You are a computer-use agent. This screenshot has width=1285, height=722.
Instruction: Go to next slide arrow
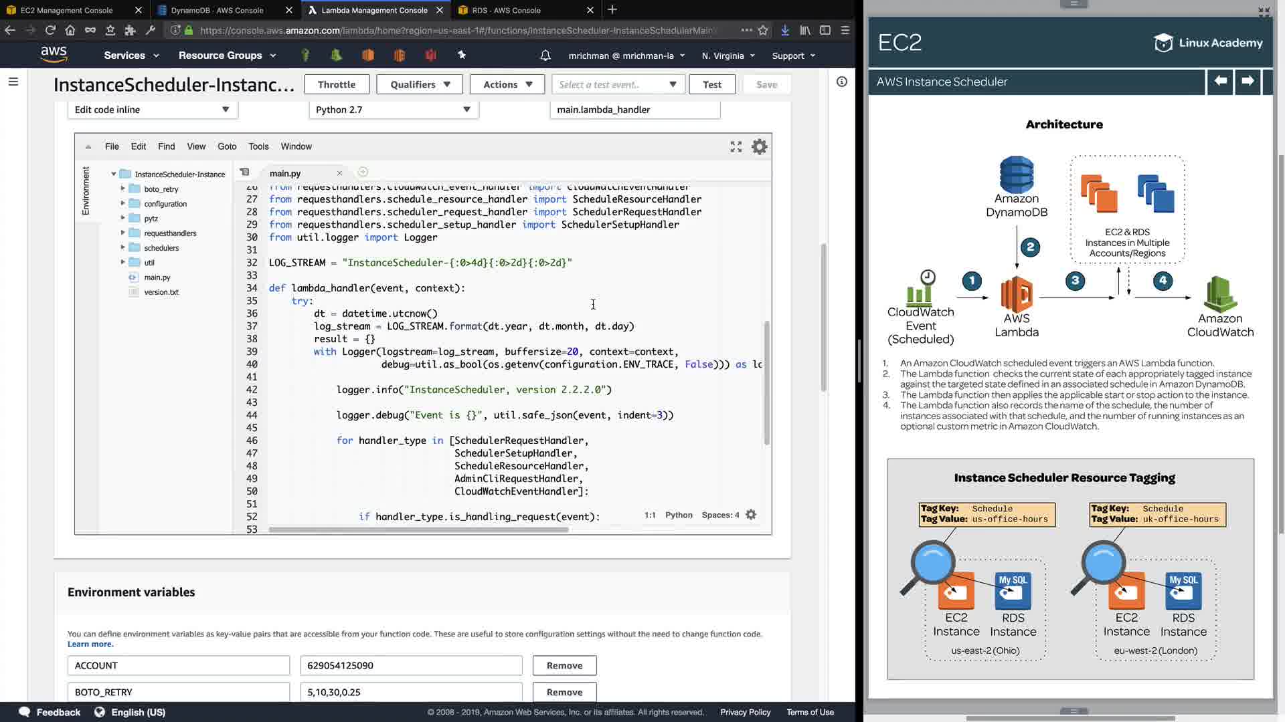point(1248,82)
